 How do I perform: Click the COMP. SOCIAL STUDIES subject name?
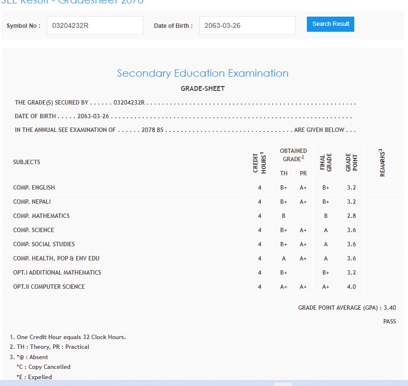point(44,244)
